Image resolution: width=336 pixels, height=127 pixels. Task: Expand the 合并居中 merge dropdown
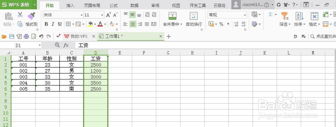click(x=181, y=24)
